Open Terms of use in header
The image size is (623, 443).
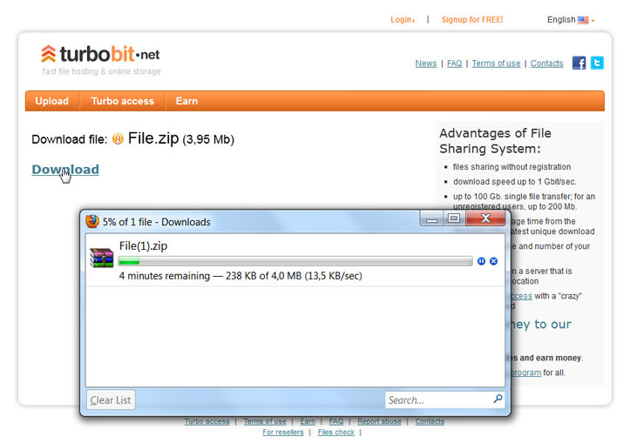496,64
